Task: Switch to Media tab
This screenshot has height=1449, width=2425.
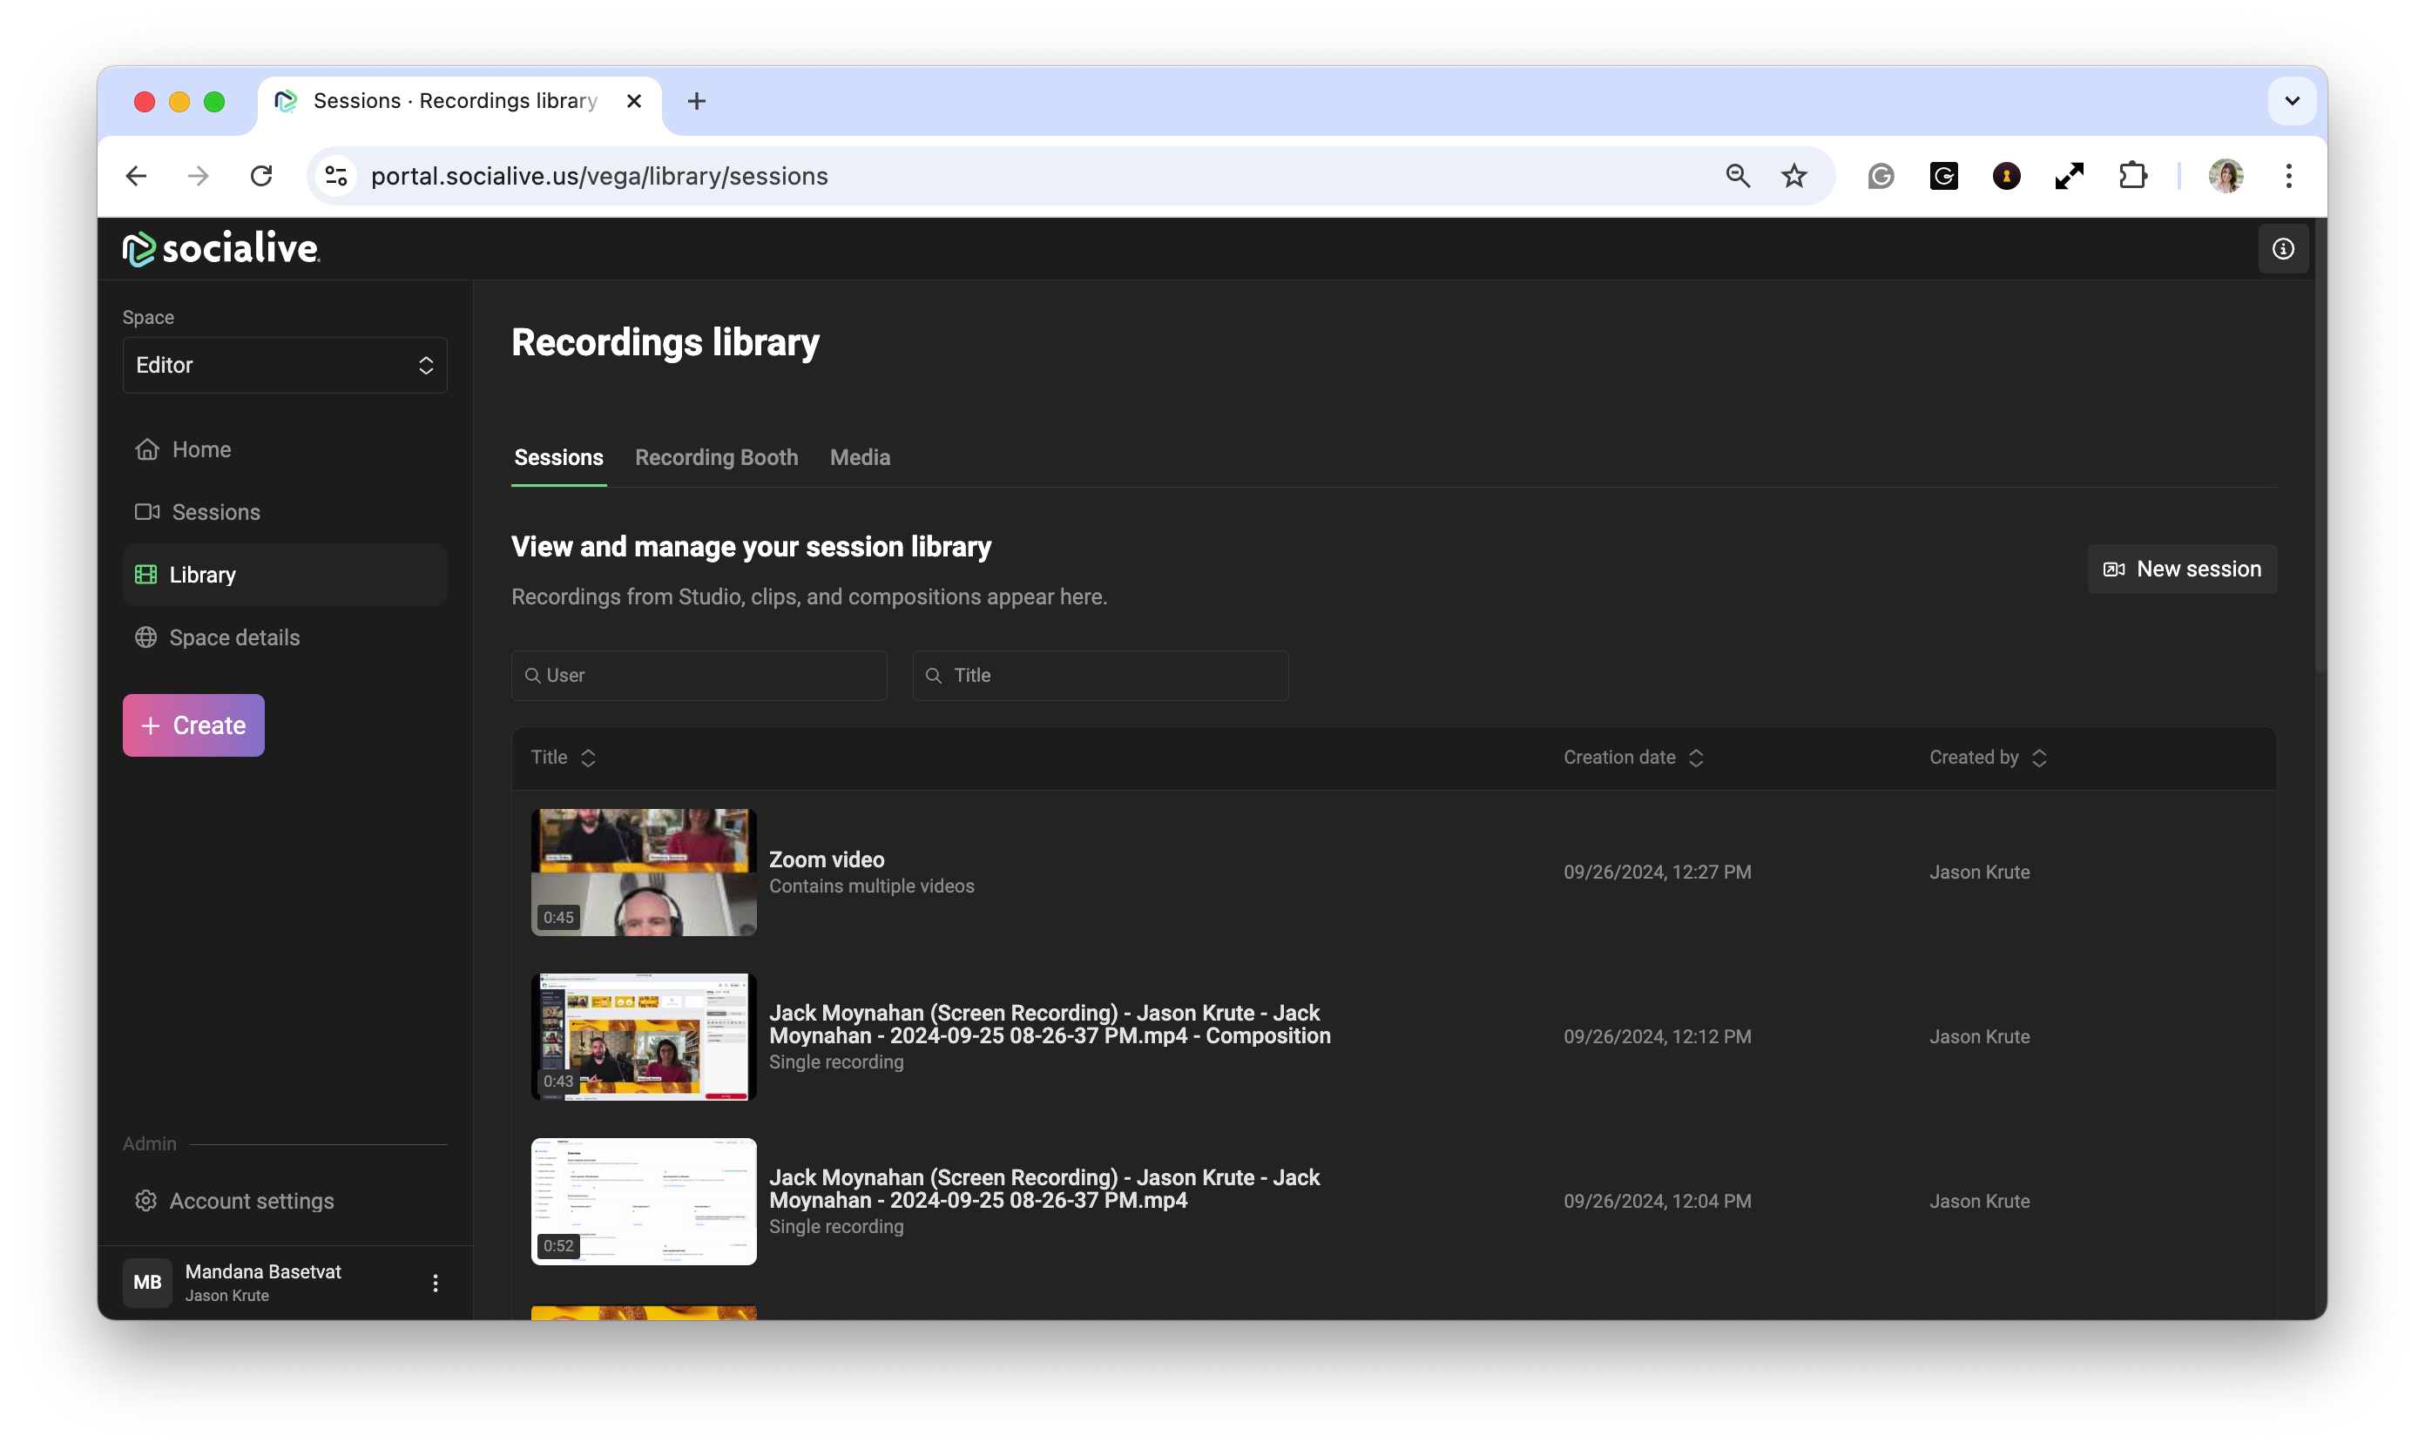Action: tap(860, 458)
